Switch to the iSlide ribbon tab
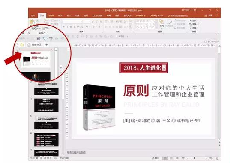The height and width of the screenshot is (163, 230). pos(51,15)
